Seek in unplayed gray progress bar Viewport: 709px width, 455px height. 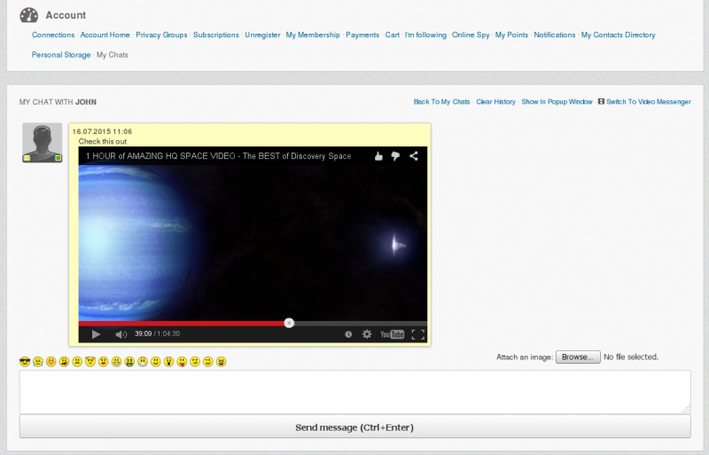[361, 323]
